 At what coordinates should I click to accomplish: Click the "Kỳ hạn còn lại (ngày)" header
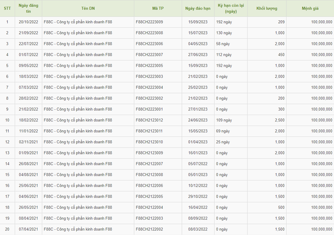click(x=231, y=8)
